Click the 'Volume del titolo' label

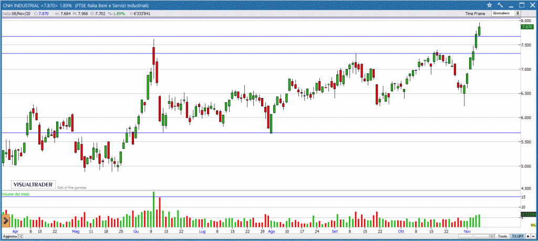(16, 194)
